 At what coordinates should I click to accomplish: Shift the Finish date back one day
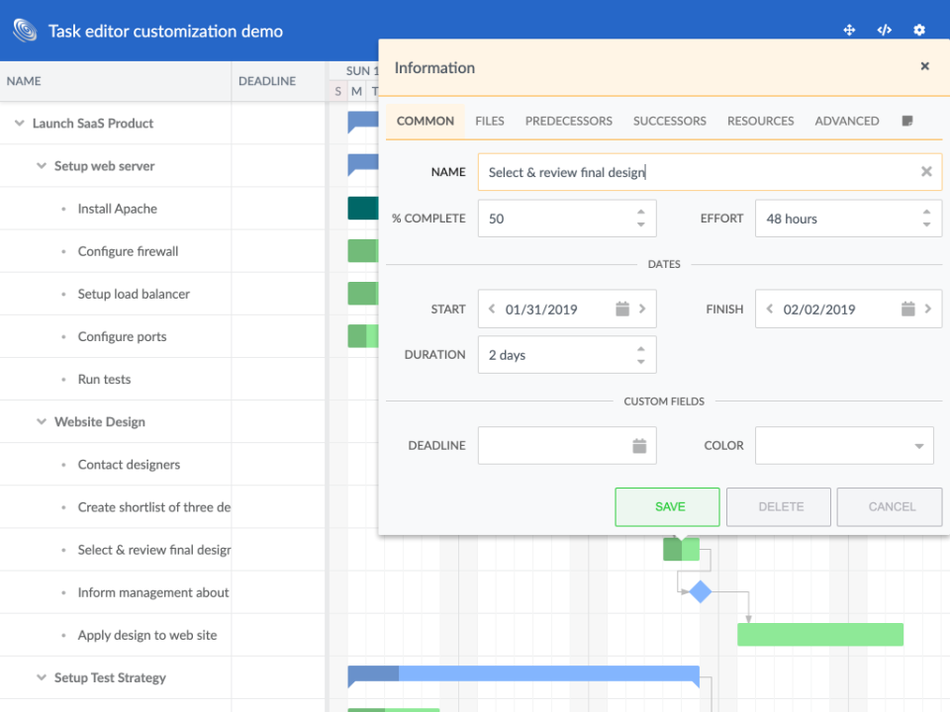770,309
